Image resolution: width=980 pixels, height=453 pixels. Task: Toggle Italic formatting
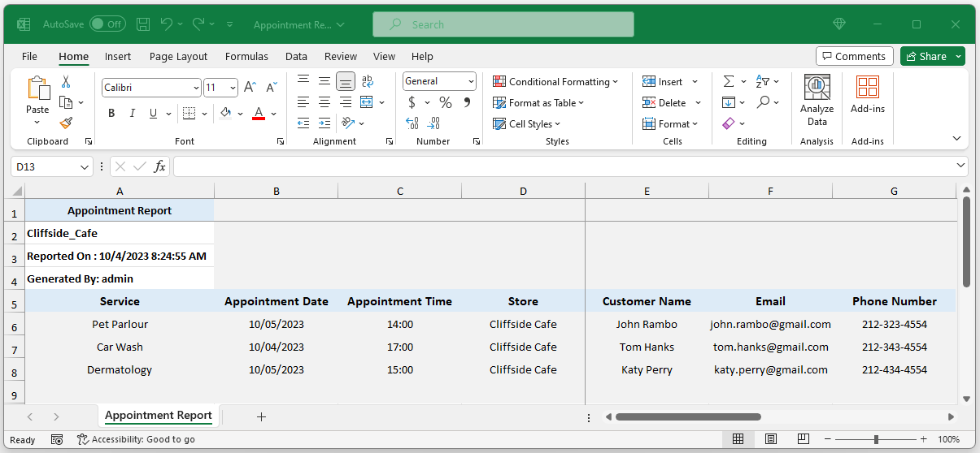click(x=133, y=114)
